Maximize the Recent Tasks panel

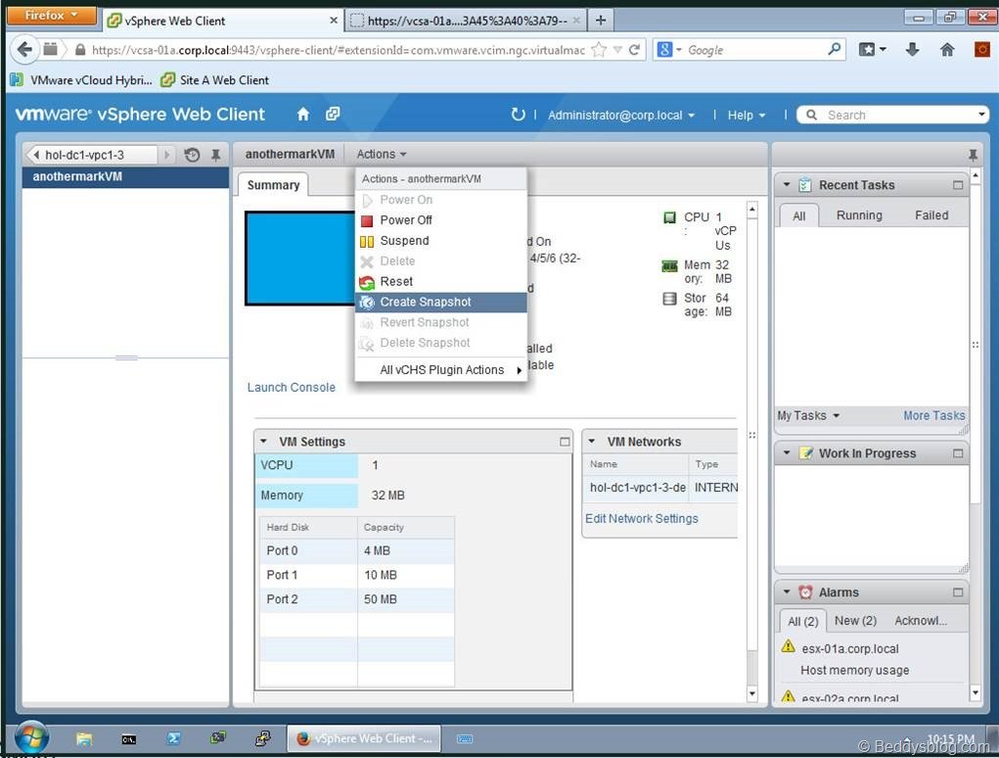[958, 185]
